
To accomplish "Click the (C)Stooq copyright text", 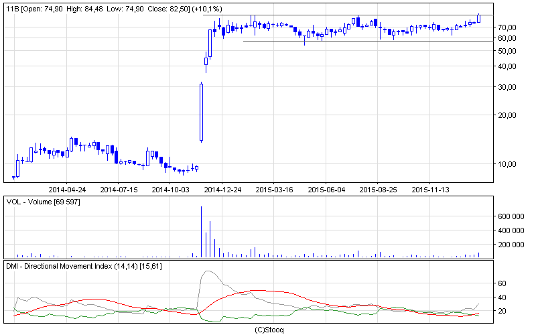I will pos(269,330).
